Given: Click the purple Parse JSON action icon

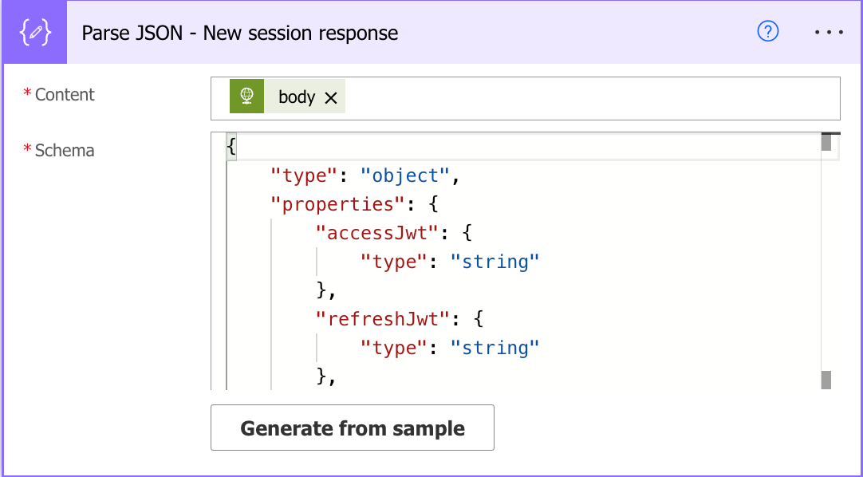Looking at the screenshot, I should (x=34, y=33).
